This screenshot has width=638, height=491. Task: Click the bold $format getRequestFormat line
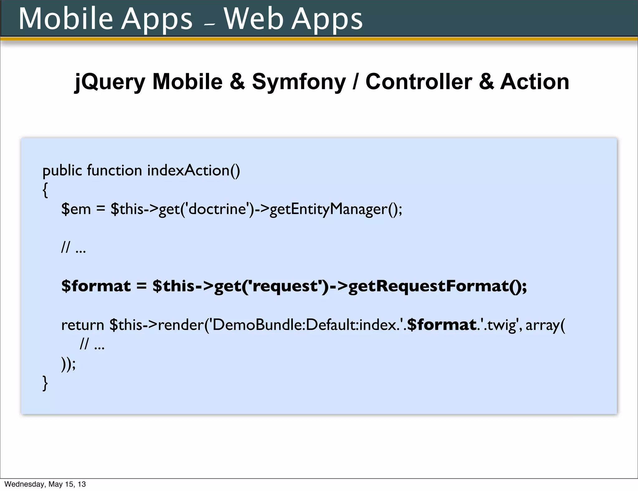294,286
